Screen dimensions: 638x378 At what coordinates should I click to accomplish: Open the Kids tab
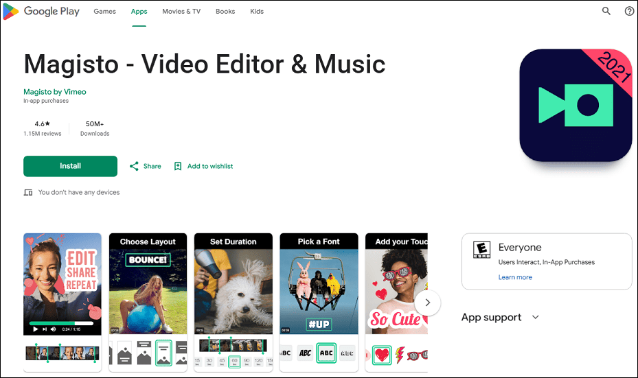click(x=257, y=12)
